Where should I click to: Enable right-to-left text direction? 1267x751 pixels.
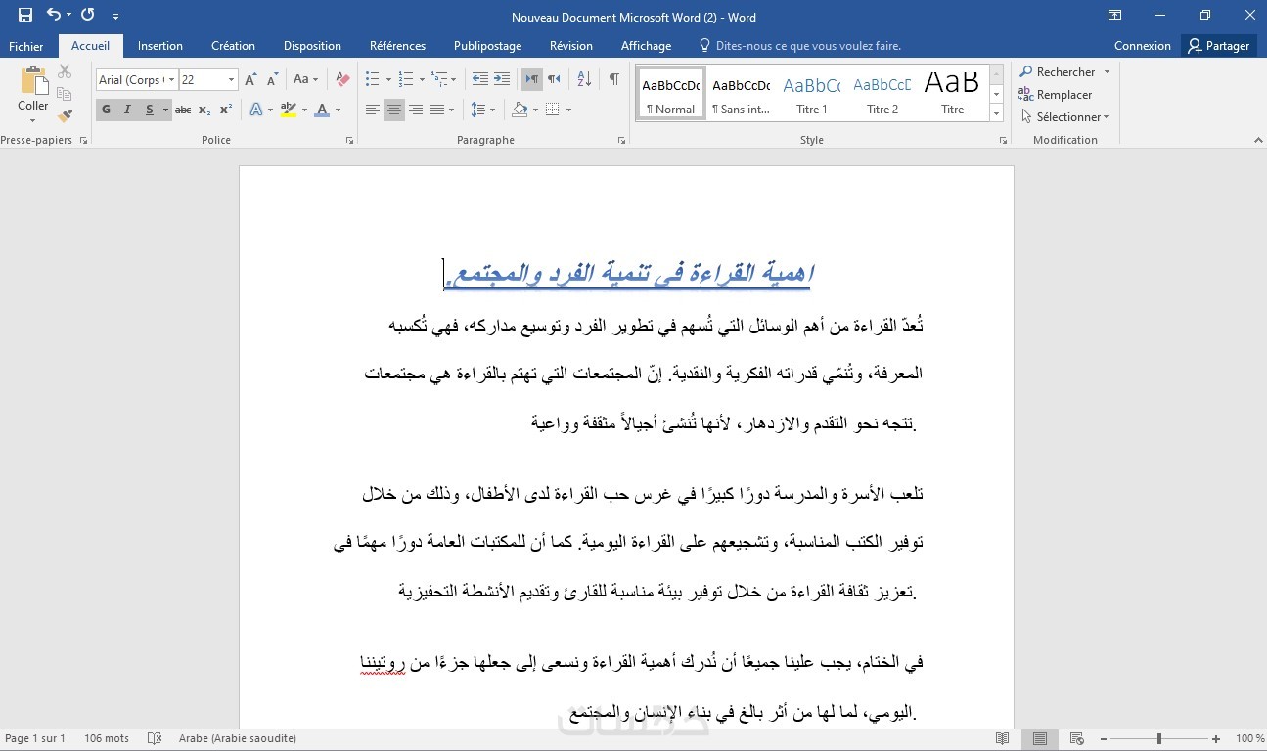554,79
